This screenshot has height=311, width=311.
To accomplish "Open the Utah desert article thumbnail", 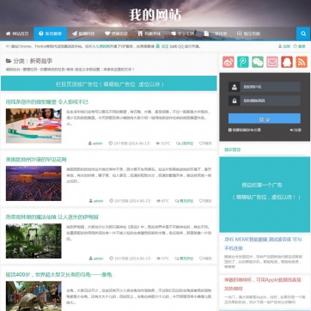I will (x=34, y=183).
